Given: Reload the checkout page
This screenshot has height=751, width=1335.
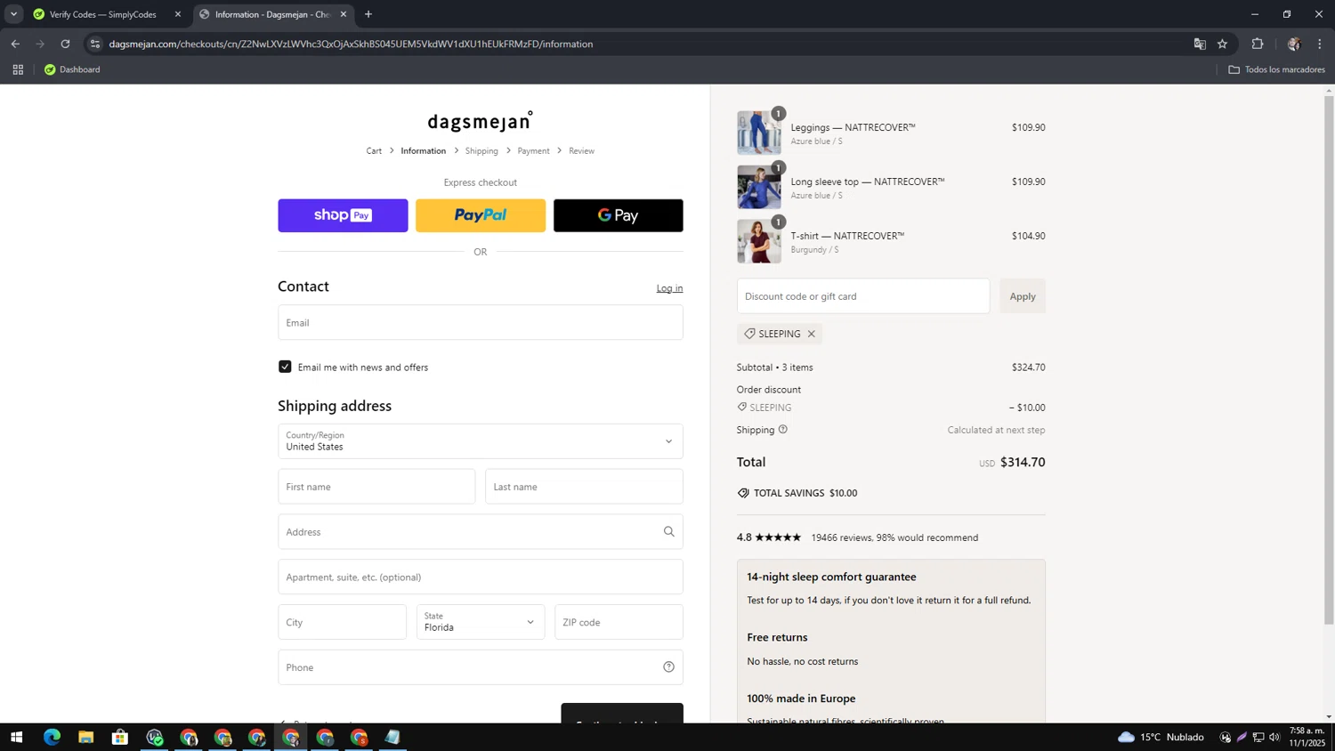Looking at the screenshot, I should pos(65,44).
